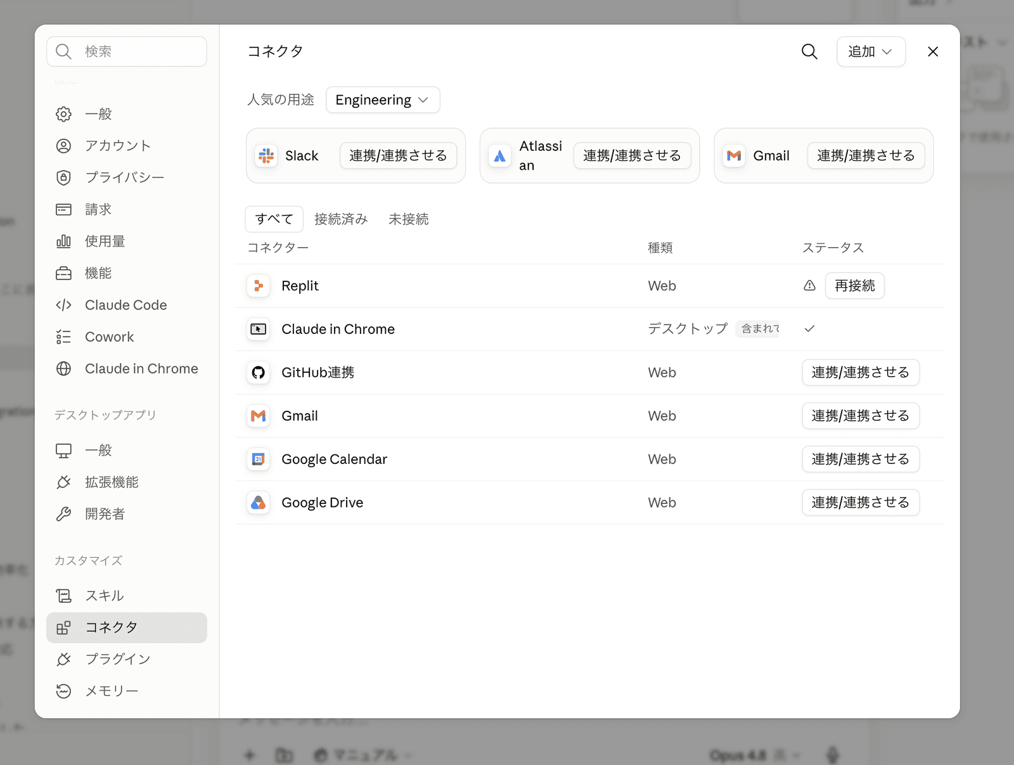
Task: Open desktop app 一般 with monitor icon
Action: (x=127, y=450)
